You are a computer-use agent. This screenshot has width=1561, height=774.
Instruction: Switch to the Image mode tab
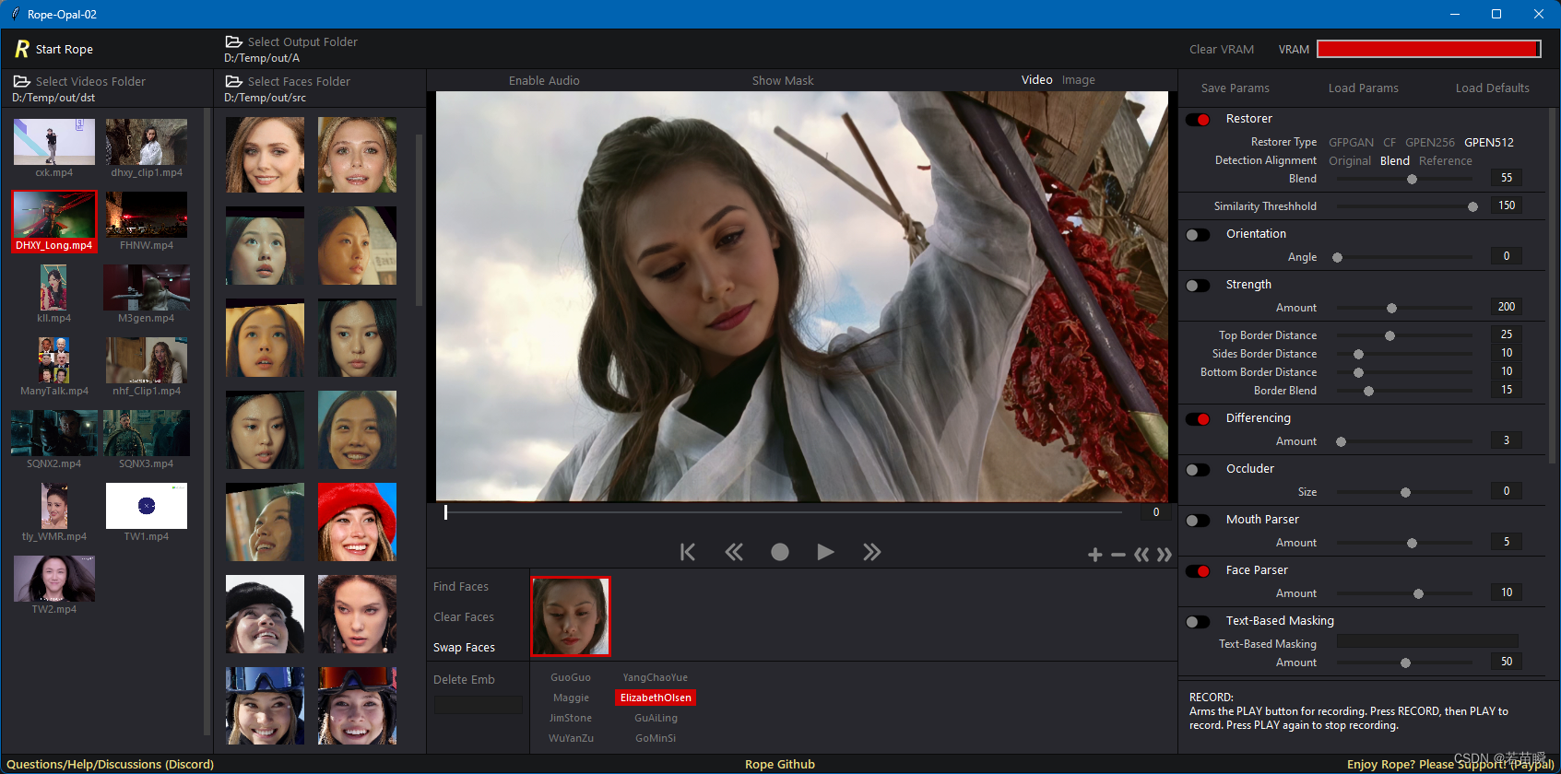click(x=1079, y=80)
